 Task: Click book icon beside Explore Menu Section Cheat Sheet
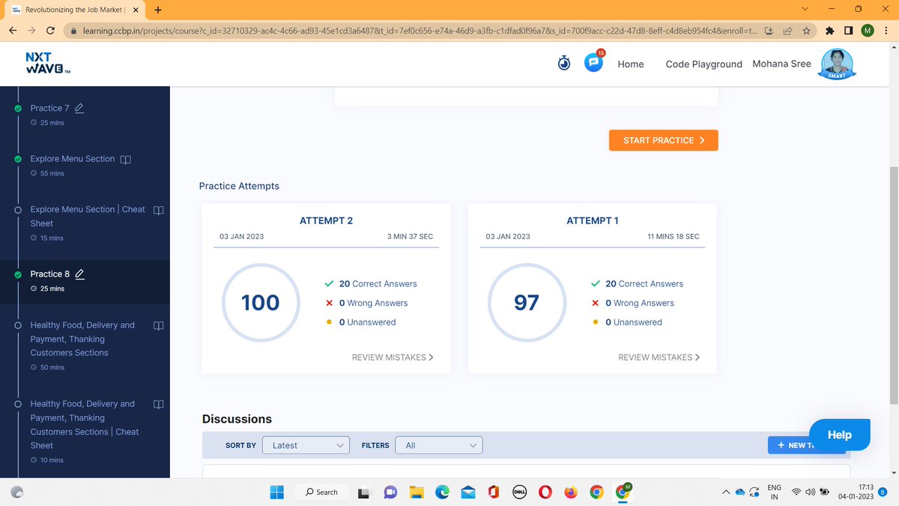click(158, 210)
